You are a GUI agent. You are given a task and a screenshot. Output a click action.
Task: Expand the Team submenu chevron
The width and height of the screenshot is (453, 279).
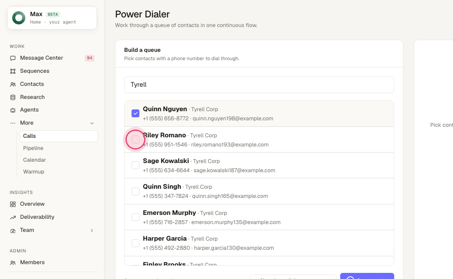[92, 231]
